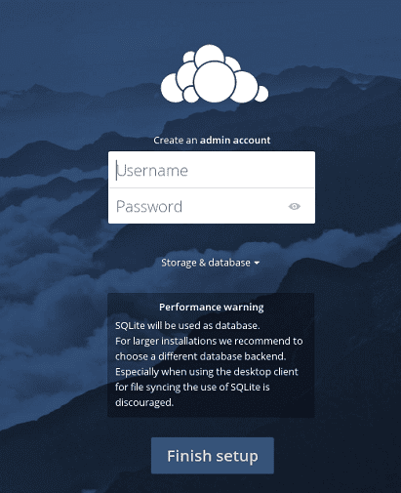Click the Finish setup button
The image size is (401, 493).
(213, 456)
